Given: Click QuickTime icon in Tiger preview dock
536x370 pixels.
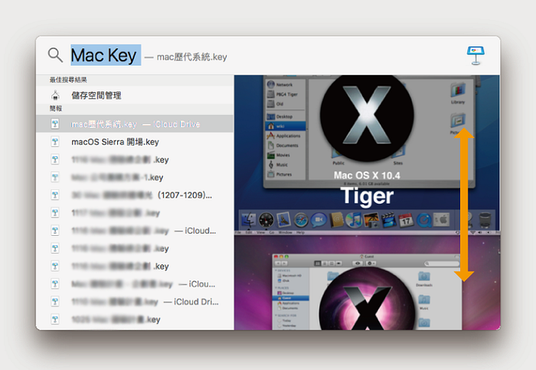Looking at the screenshot, I should 424,220.
